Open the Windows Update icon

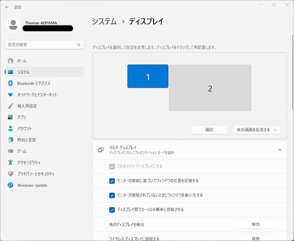11,185
